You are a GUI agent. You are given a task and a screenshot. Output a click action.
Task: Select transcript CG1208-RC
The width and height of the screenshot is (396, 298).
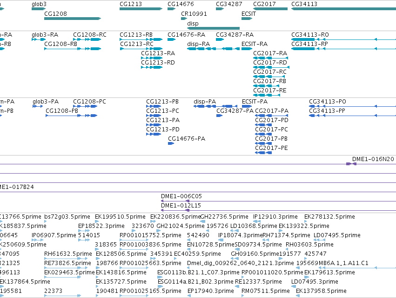90,34
